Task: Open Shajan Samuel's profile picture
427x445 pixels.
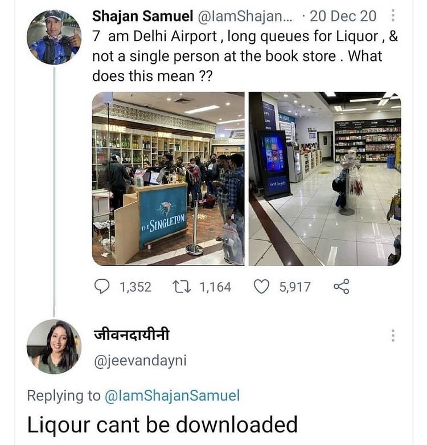Action: (54, 37)
